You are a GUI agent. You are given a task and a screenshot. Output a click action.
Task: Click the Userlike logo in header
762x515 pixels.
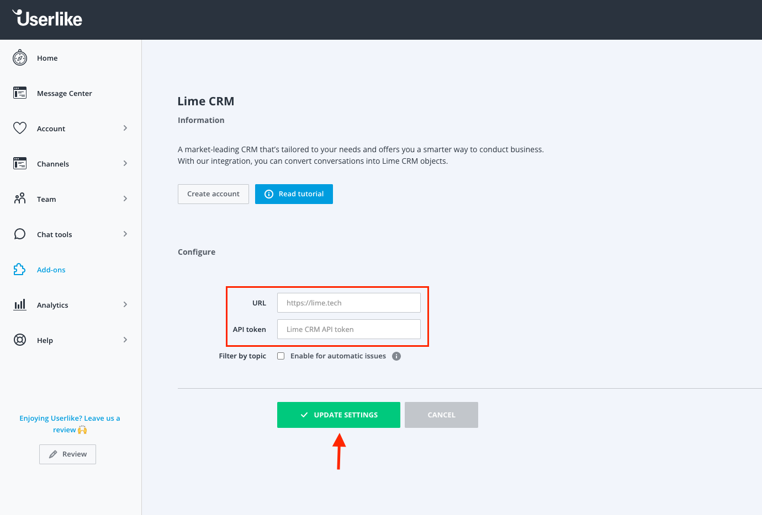47,19
